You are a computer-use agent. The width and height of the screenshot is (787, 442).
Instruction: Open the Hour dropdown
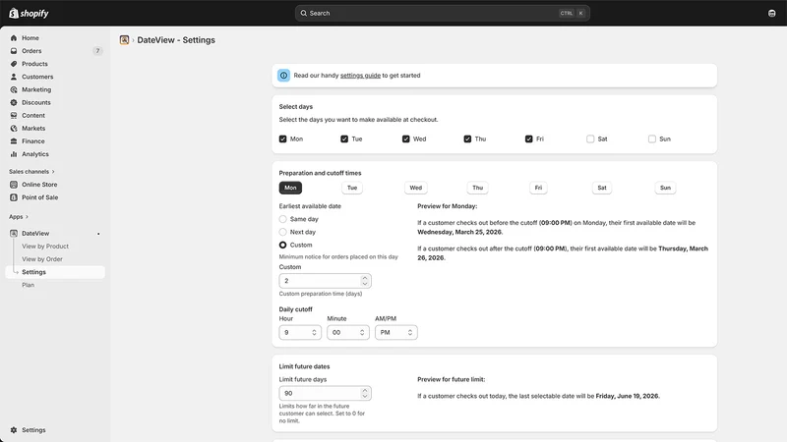(x=300, y=332)
